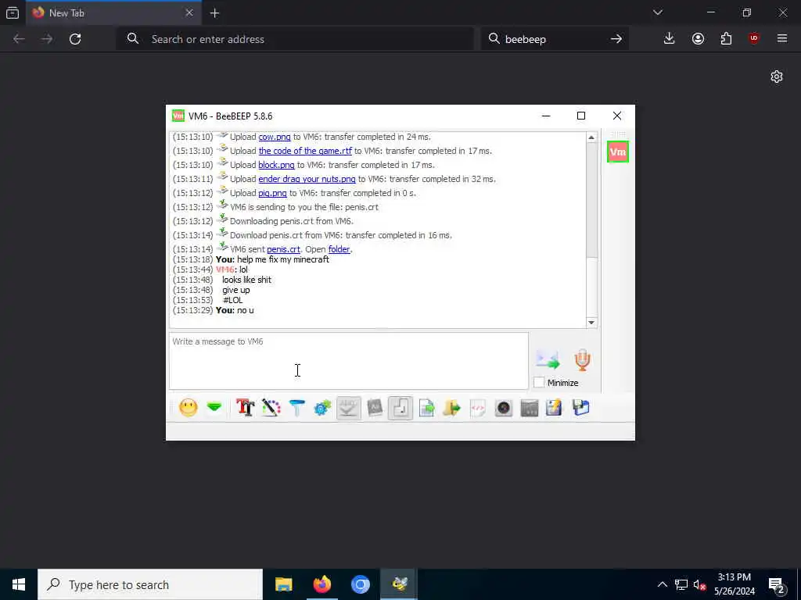
Task: Click chat scrollbar down arrow
Action: coord(591,323)
